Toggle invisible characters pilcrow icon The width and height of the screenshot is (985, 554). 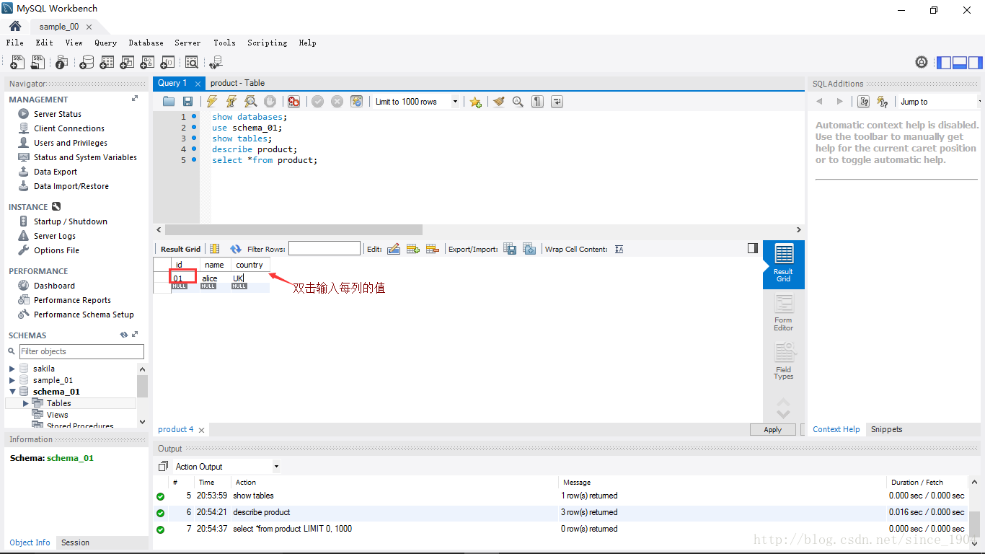(537, 102)
